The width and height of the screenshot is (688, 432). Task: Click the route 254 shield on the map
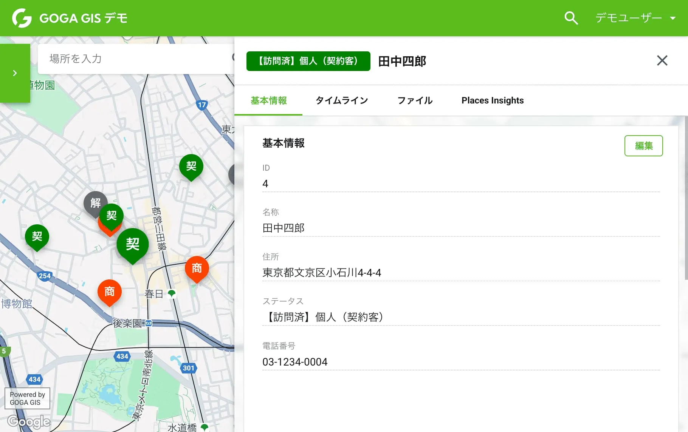[x=45, y=275]
